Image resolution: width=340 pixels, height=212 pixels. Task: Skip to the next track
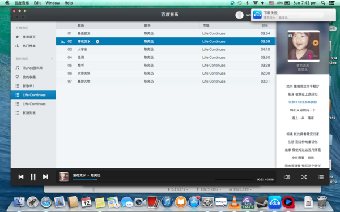[x=45, y=177]
